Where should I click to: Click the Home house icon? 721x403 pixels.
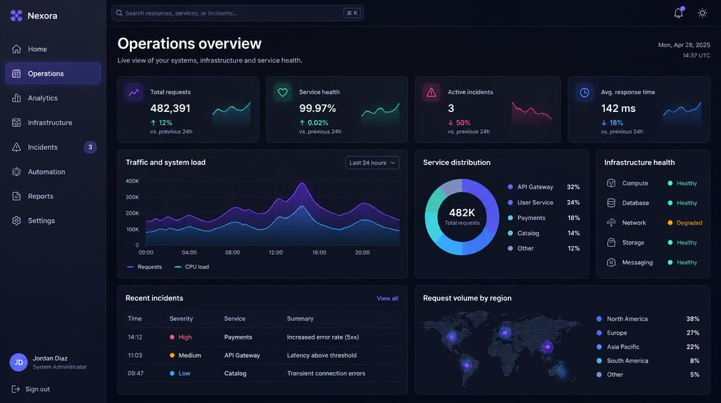coord(17,49)
